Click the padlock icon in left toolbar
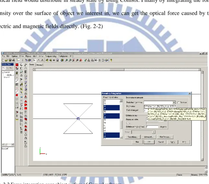 tap(17, 73)
